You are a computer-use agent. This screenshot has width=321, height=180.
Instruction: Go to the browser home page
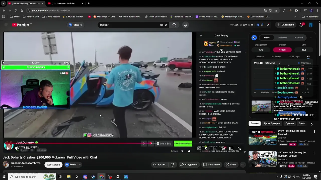[x=22, y=10]
